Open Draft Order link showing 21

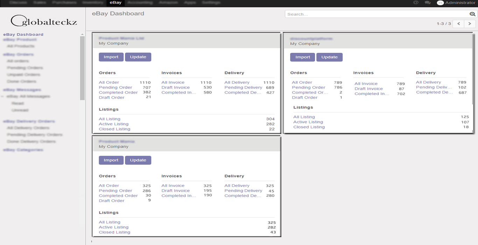[112, 98]
